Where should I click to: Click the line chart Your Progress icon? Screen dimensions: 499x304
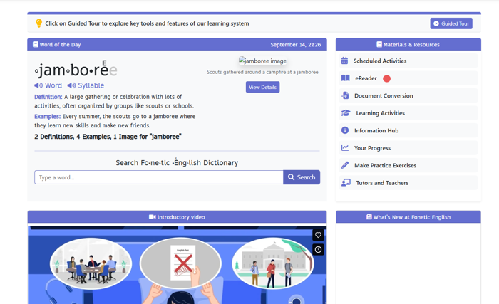click(x=345, y=148)
